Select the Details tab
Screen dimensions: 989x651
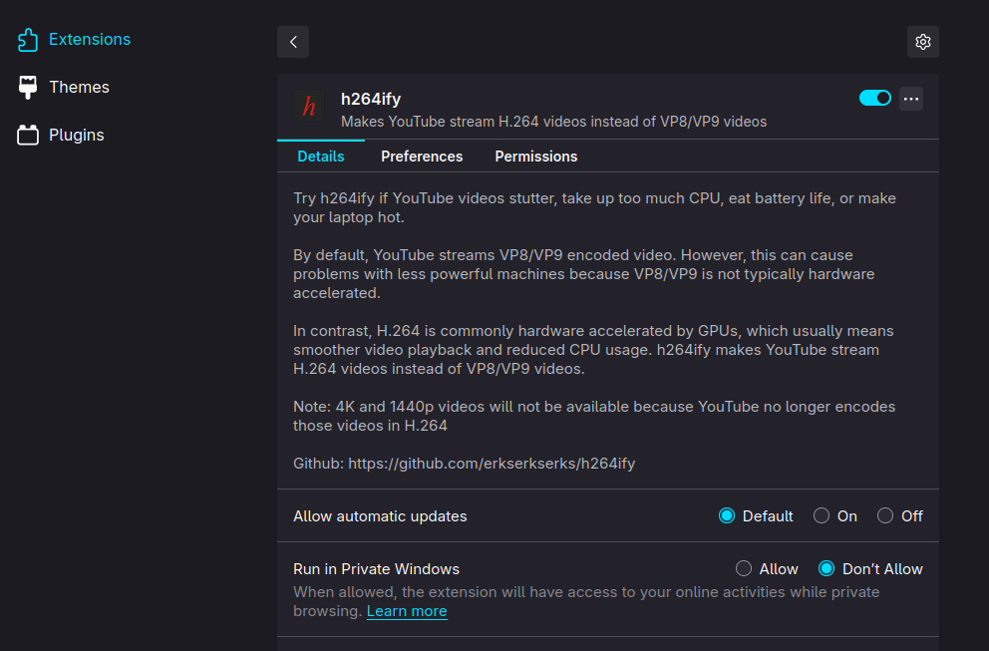click(320, 157)
